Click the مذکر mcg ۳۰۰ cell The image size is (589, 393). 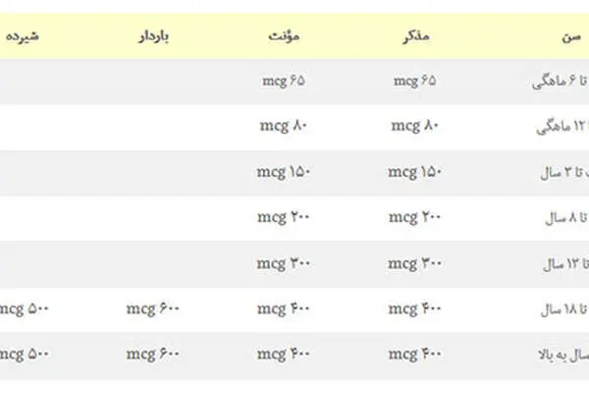(x=414, y=263)
